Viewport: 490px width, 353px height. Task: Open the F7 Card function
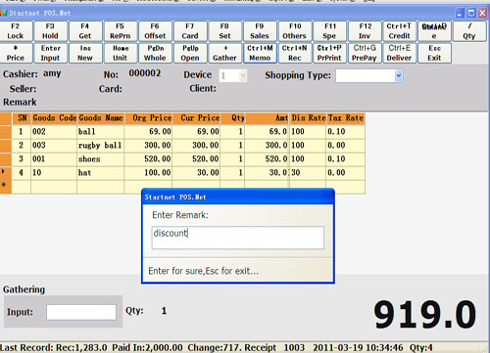click(190, 31)
